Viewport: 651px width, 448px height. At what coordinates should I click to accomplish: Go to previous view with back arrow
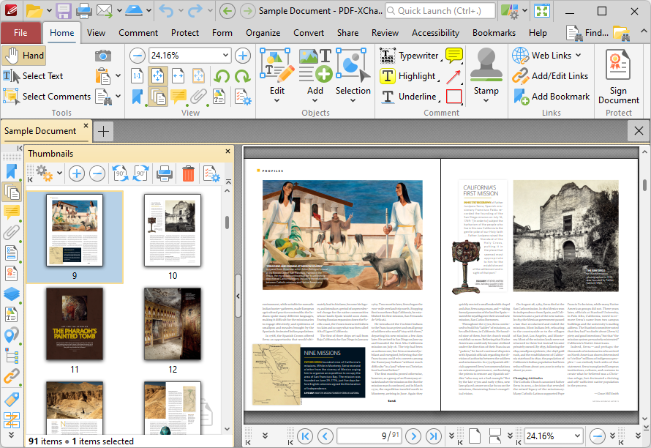227,11
